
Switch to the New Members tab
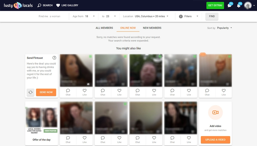point(152,28)
